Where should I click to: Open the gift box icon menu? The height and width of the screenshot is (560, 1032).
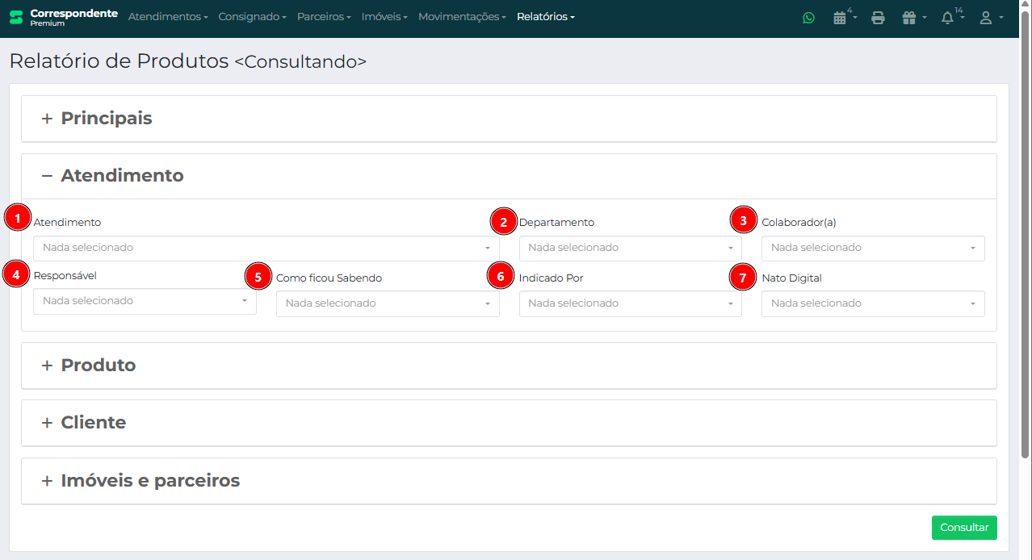tap(910, 18)
